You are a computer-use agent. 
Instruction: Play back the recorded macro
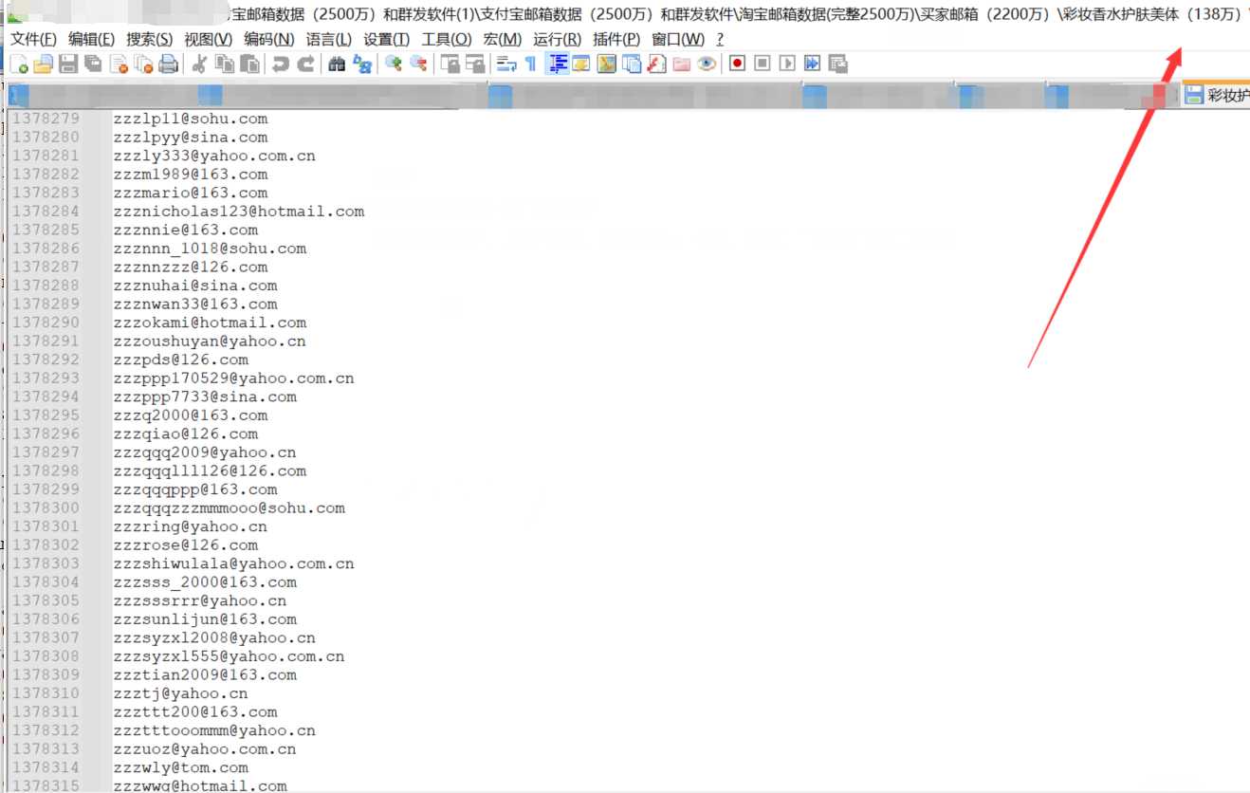787,64
